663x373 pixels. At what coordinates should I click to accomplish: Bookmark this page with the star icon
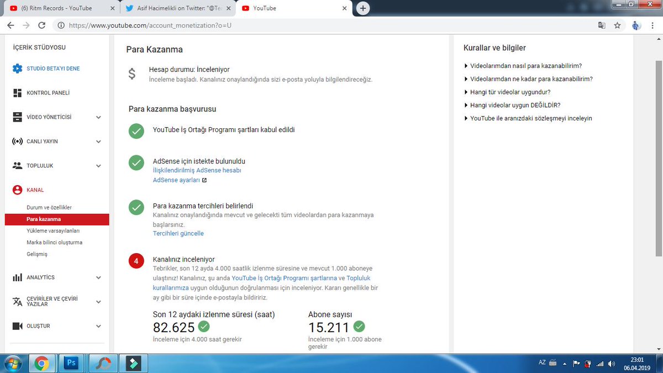tap(617, 25)
